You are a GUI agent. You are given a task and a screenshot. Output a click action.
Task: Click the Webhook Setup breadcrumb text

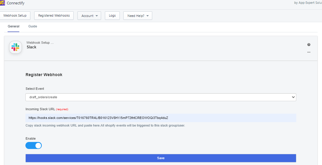[40, 43]
